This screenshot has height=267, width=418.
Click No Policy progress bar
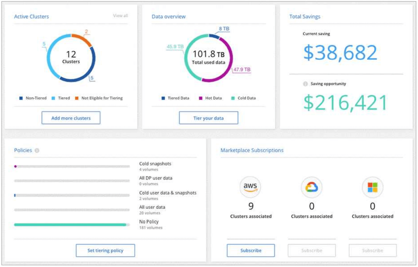72,225
